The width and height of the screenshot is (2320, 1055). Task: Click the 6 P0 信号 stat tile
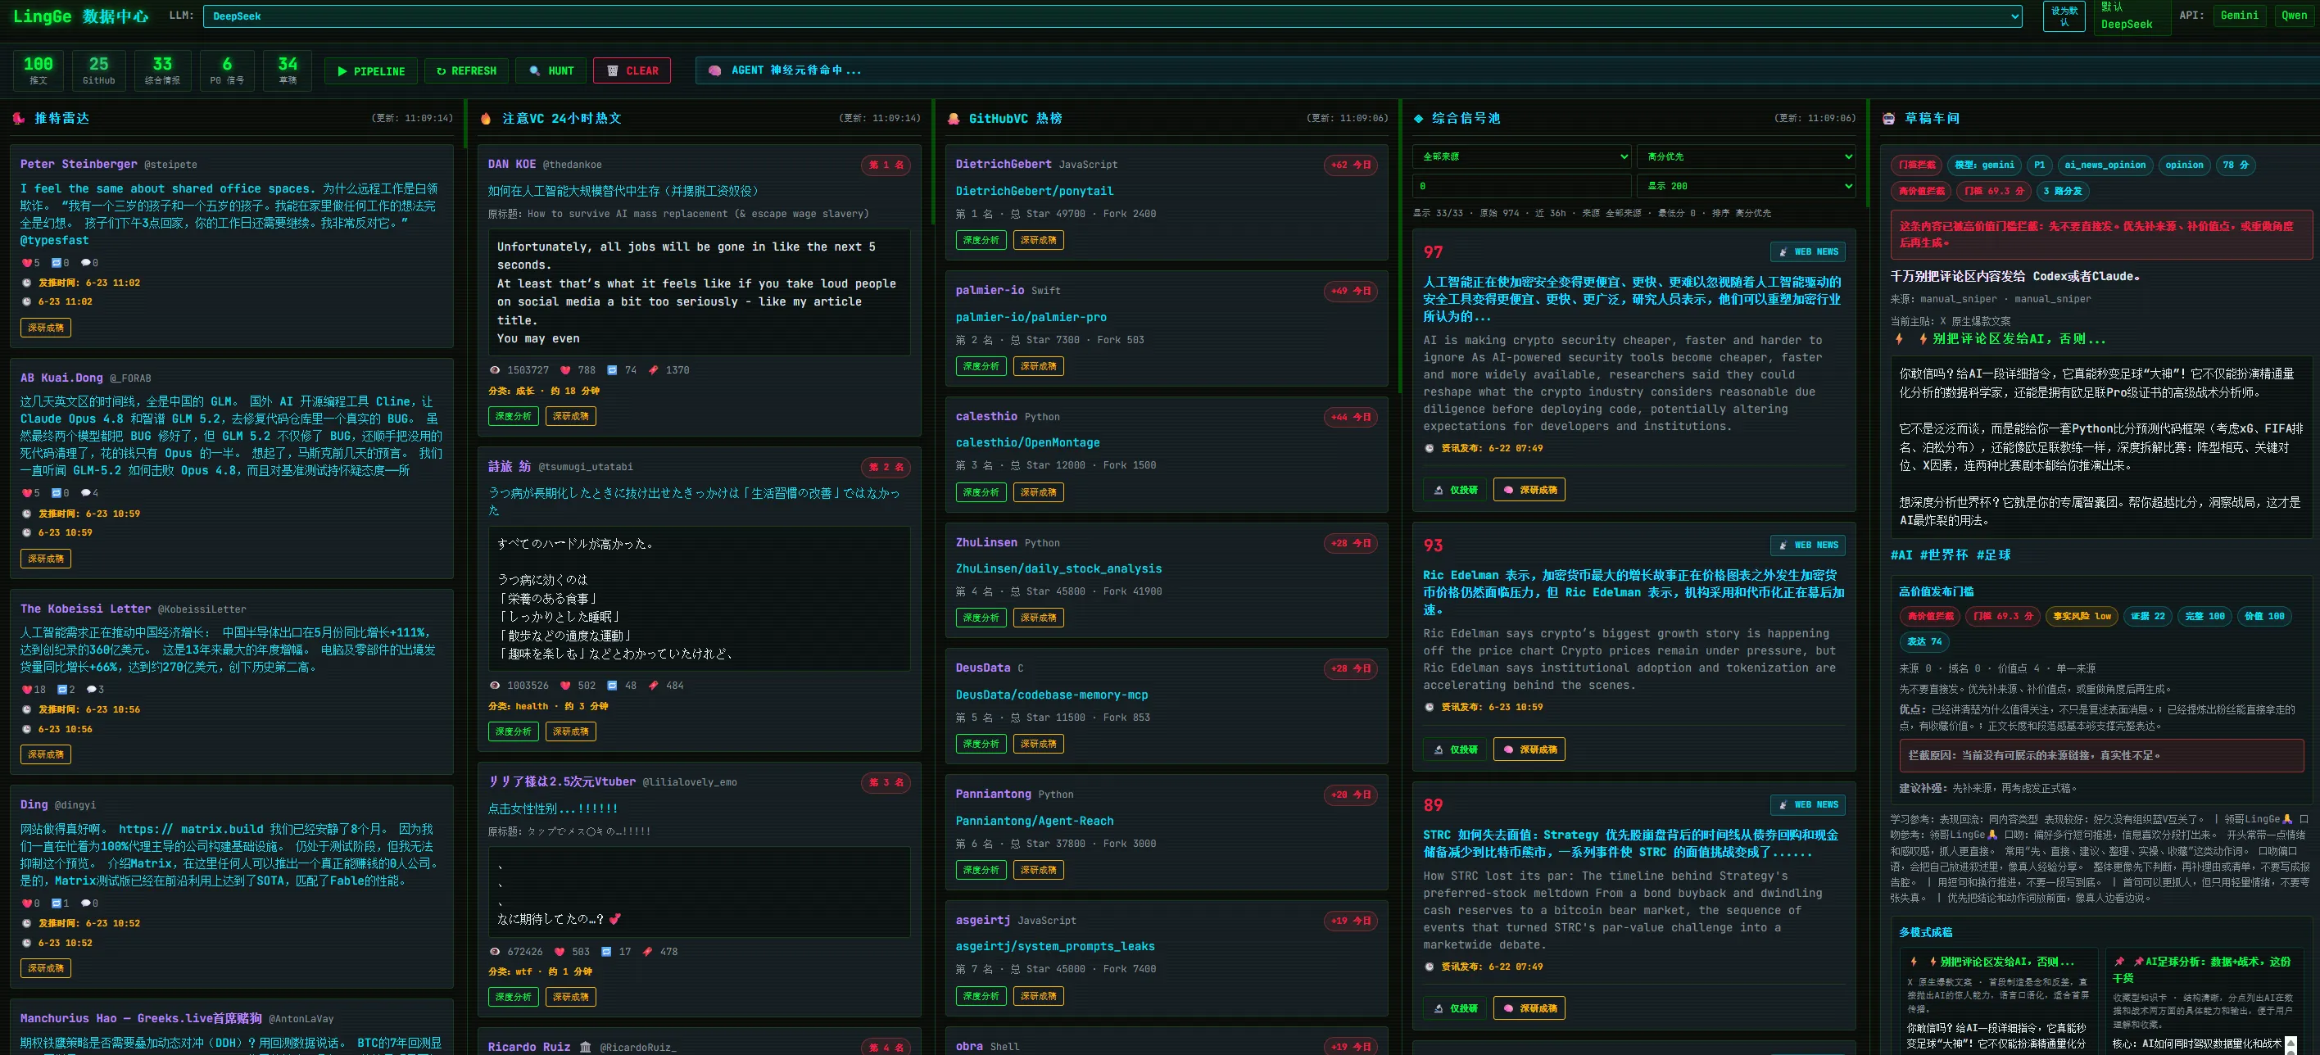[227, 70]
